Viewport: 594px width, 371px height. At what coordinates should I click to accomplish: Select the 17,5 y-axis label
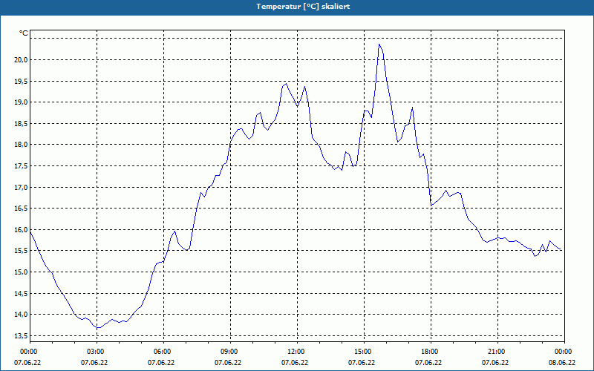pos(21,165)
